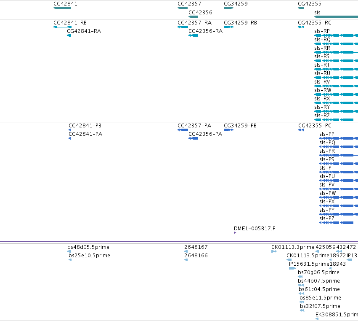This screenshot has height=321, width=358.
Task: Open the sls gene label
Action: tap(317, 13)
